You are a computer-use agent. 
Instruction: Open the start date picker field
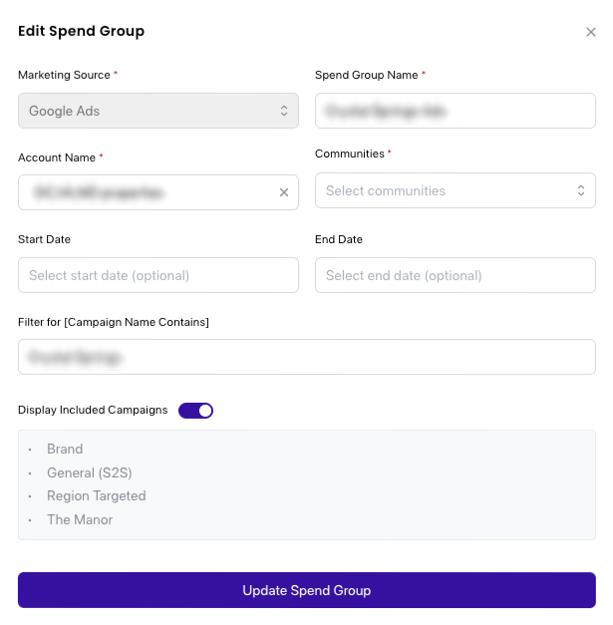pos(158,275)
